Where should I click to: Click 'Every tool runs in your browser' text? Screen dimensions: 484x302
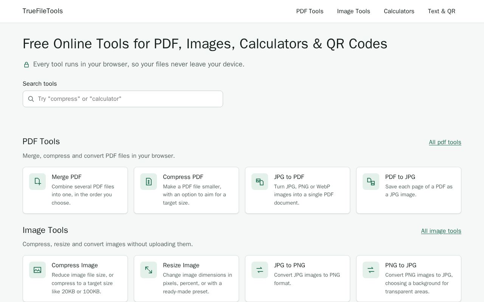click(x=139, y=64)
